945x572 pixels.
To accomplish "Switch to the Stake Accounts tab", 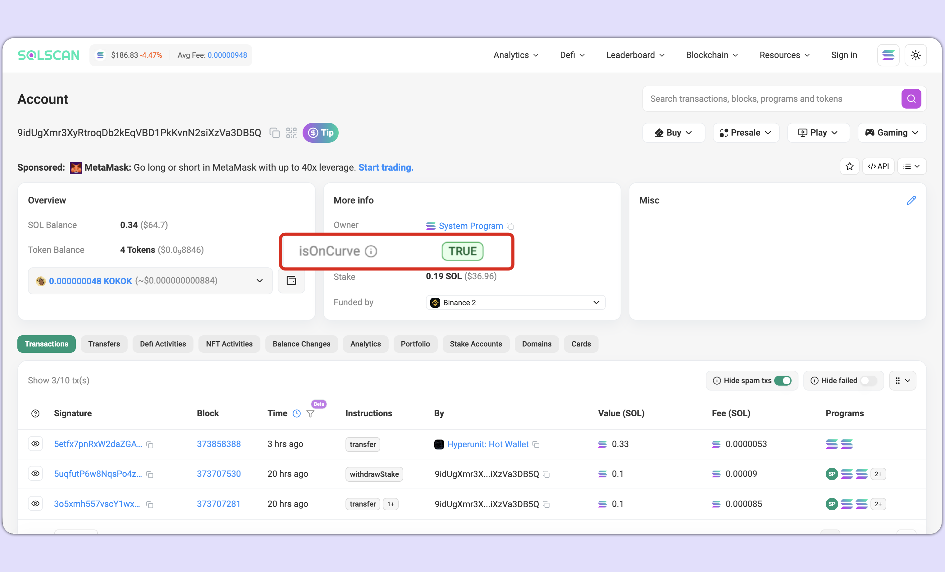I will click(x=476, y=344).
